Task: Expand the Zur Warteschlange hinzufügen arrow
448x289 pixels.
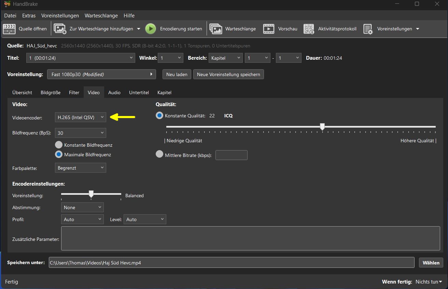Action: pyautogui.click(x=139, y=29)
